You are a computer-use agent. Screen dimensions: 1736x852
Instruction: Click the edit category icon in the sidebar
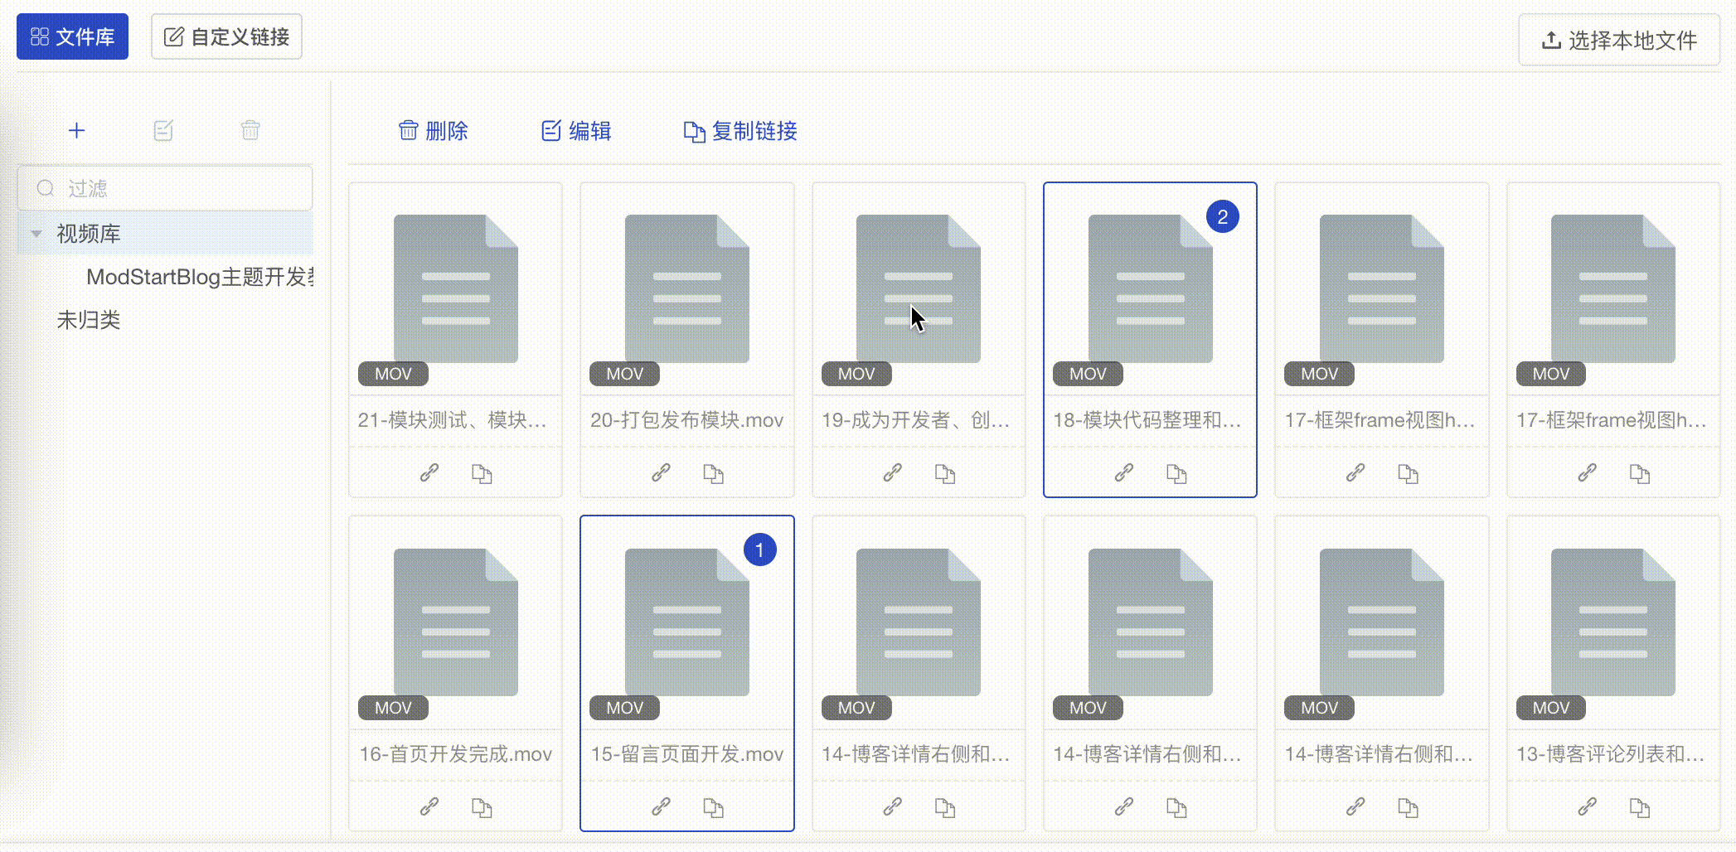[x=163, y=130]
